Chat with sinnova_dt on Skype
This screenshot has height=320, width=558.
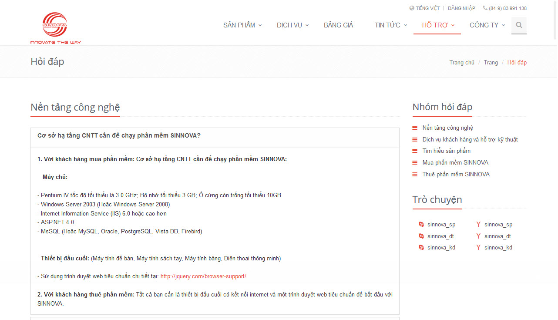click(440, 236)
